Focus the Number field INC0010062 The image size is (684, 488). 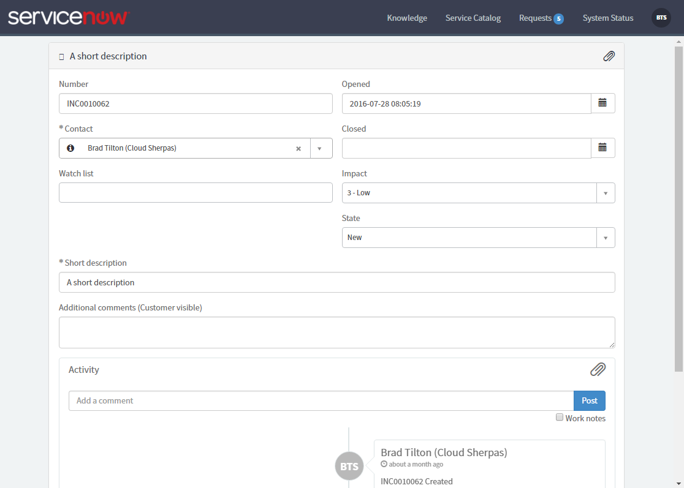pos(196,103)
